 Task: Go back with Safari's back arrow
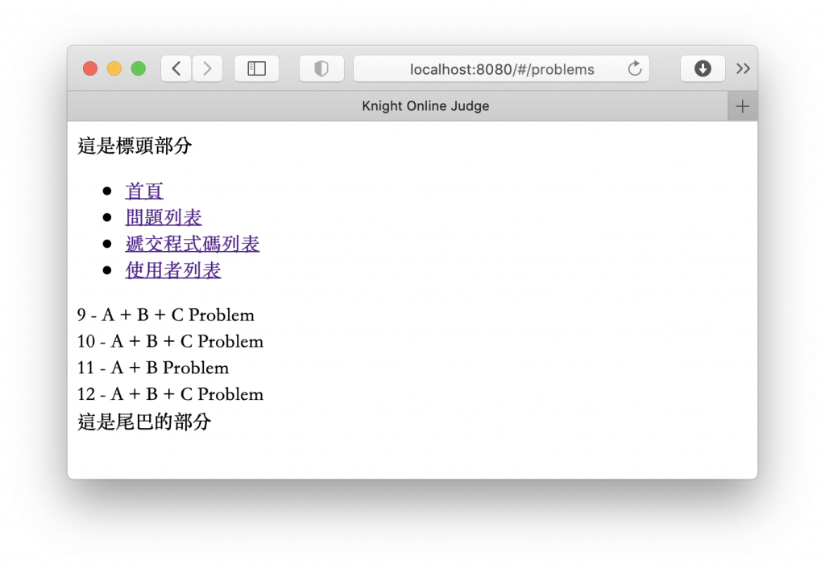176,69
